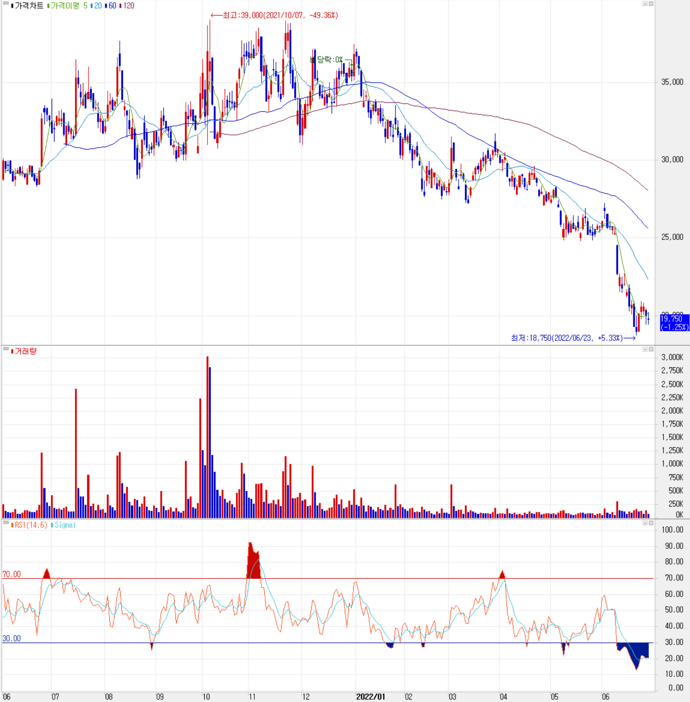Maximize the 거래량 volume pane
This screenshot has height=702, width=690.
(x=645, y=349)
